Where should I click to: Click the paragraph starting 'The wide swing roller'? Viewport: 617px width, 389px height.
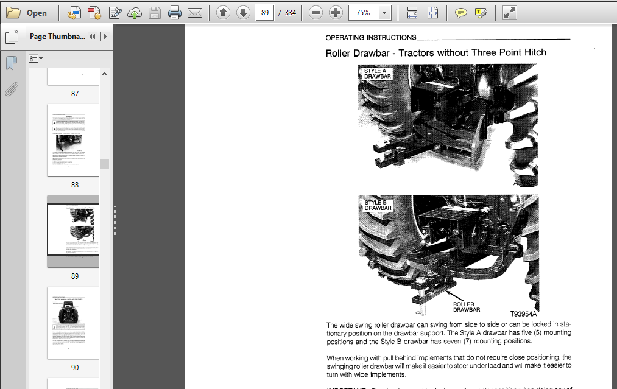click(449, 333)
